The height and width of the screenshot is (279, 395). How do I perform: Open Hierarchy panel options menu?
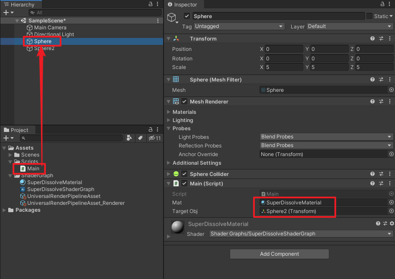click(x=158, y=4)
